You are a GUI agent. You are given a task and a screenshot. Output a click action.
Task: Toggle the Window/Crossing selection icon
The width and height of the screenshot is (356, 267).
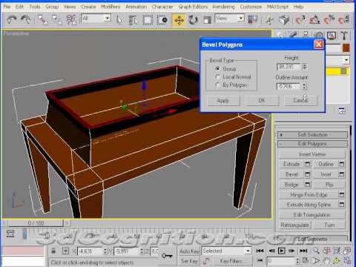point(162,20)
